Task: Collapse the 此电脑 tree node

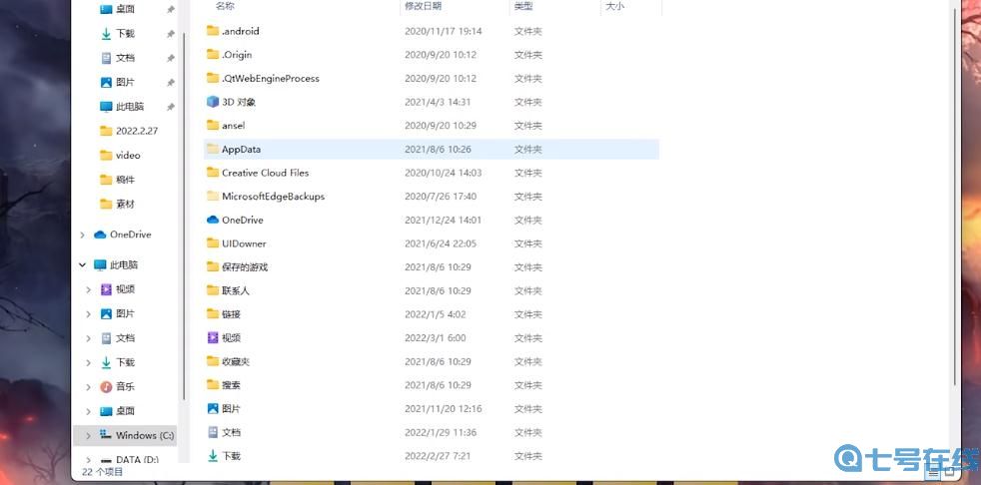Action: tap(82, 264)
